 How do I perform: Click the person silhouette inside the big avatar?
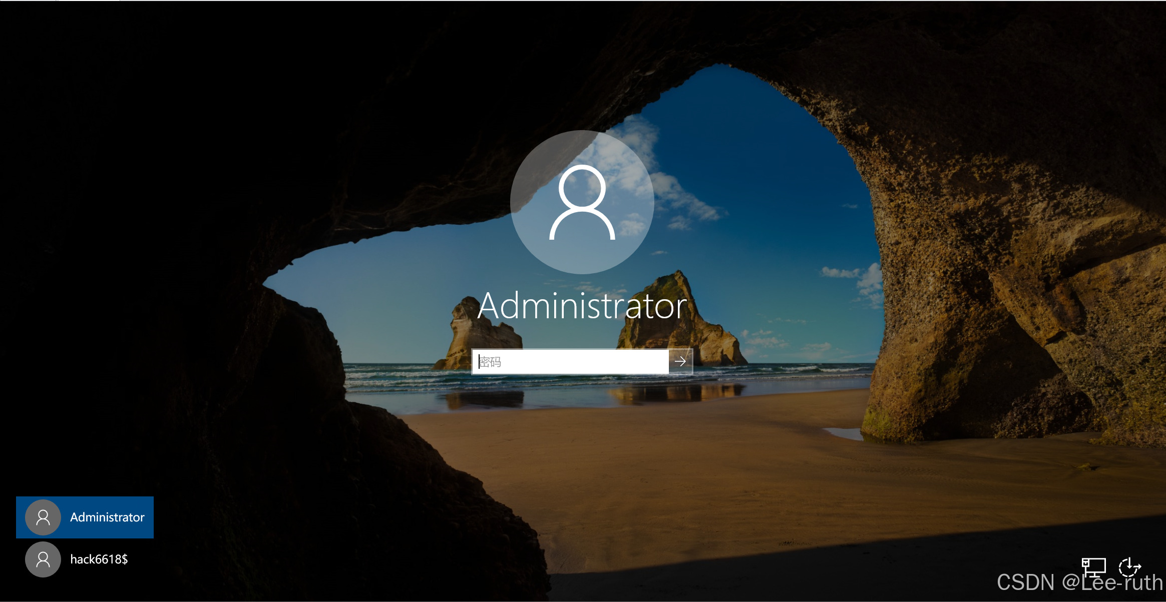[582, 203]
